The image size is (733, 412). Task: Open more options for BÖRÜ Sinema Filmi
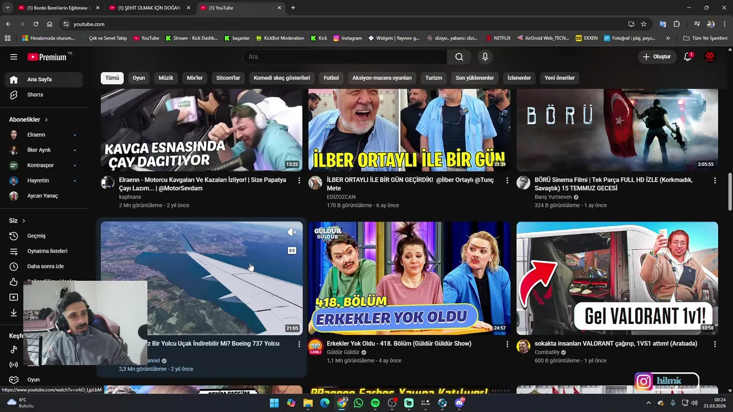pos(715,180)
